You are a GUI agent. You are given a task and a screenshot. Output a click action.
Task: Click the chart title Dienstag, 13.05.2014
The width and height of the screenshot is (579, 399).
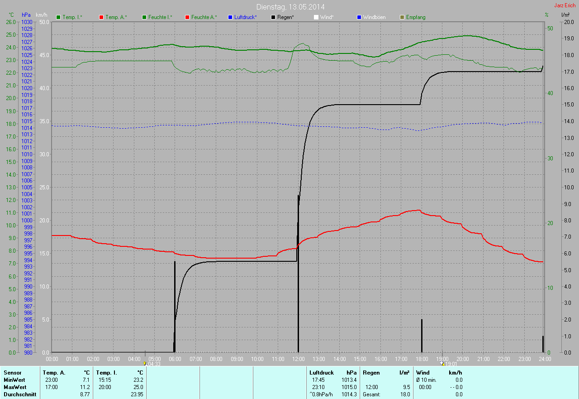(x=290, y=7)
